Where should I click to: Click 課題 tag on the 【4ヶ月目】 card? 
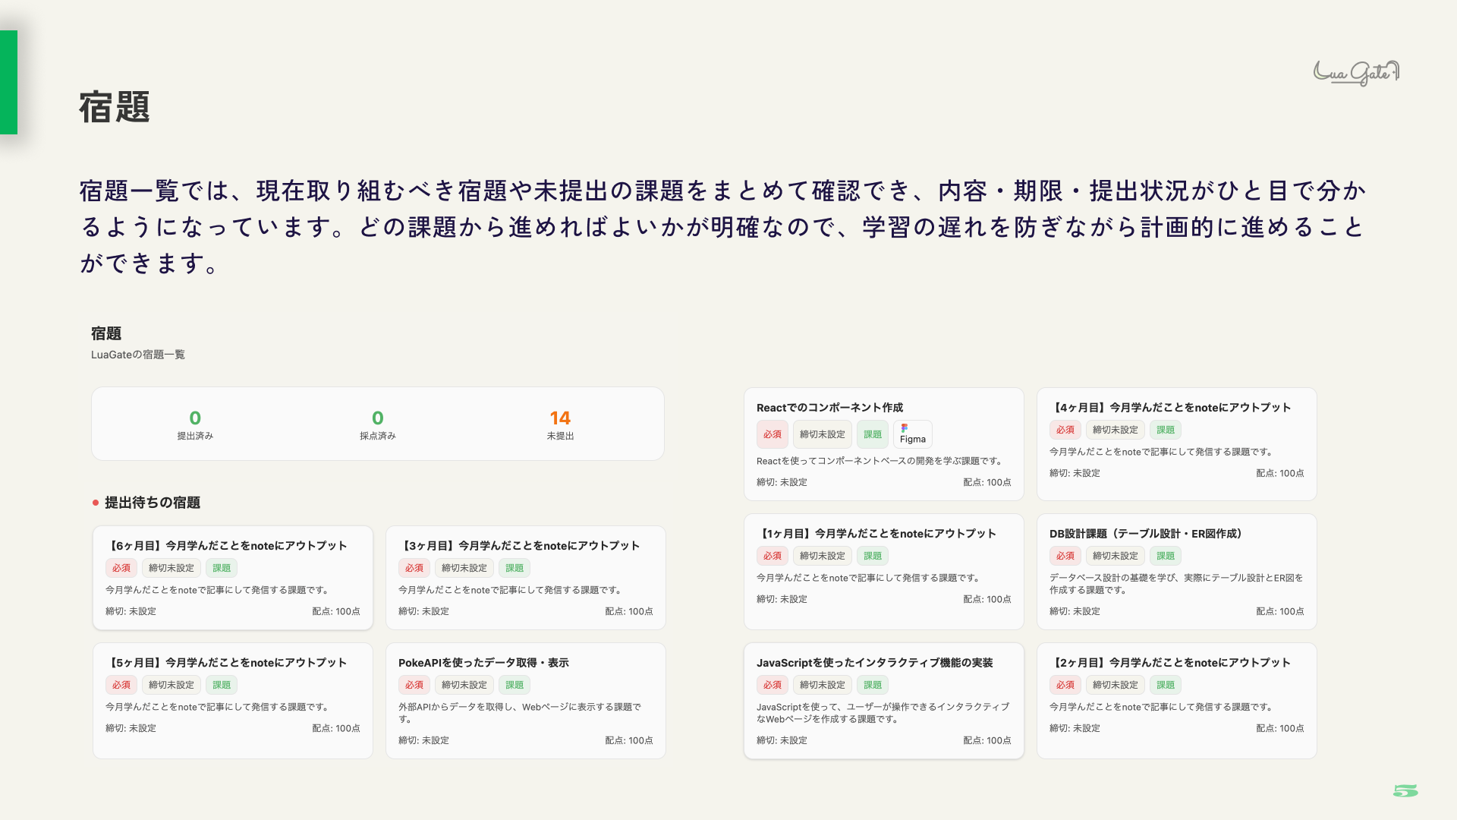[1166, 430]
